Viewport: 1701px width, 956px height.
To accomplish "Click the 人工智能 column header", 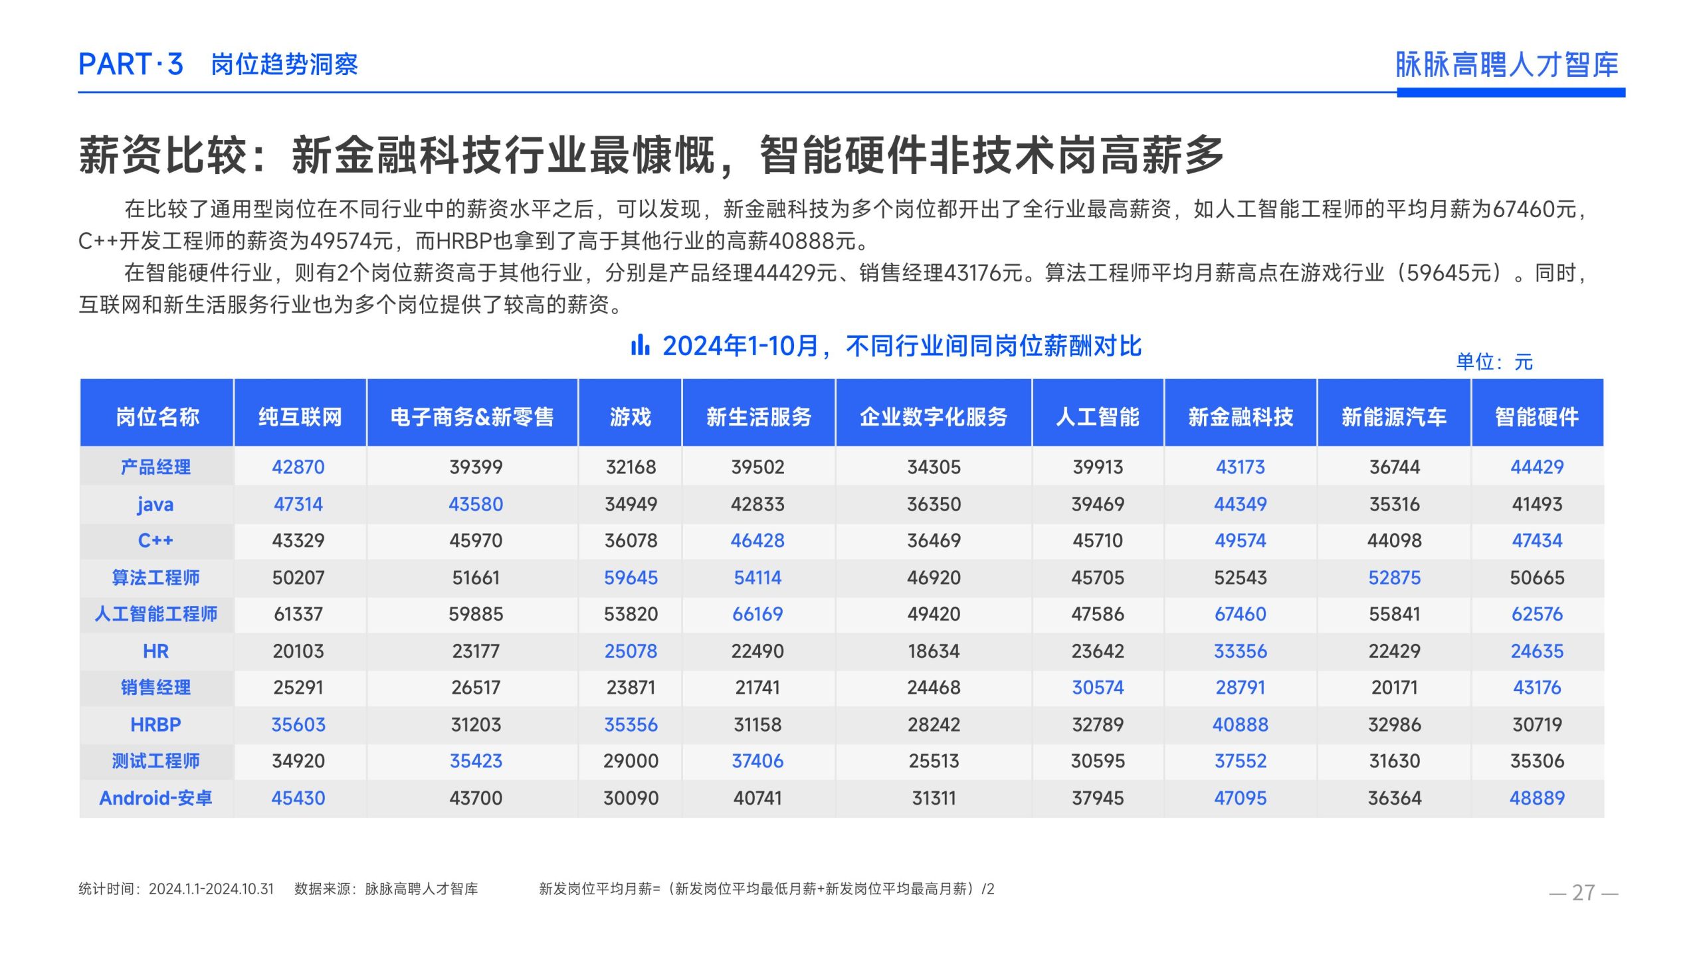I will click(1097, 416).
